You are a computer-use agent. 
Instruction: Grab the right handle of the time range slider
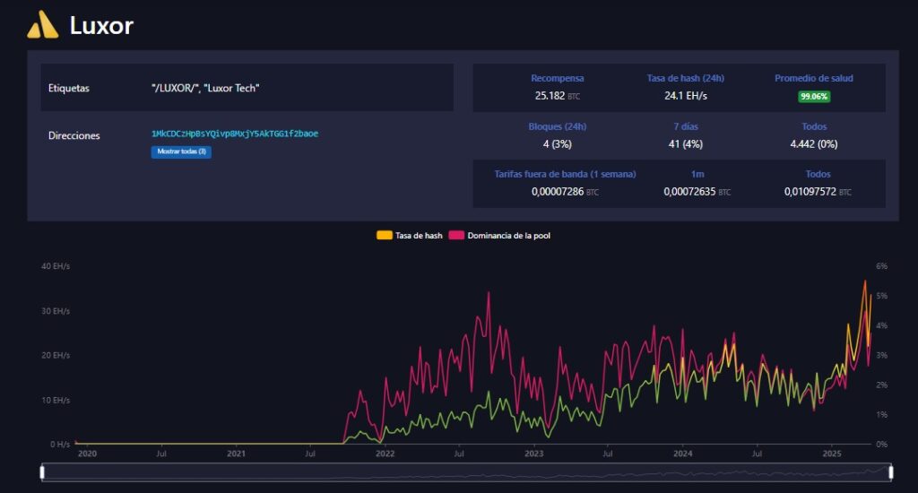pyautogui.click(x=891, y=471)
